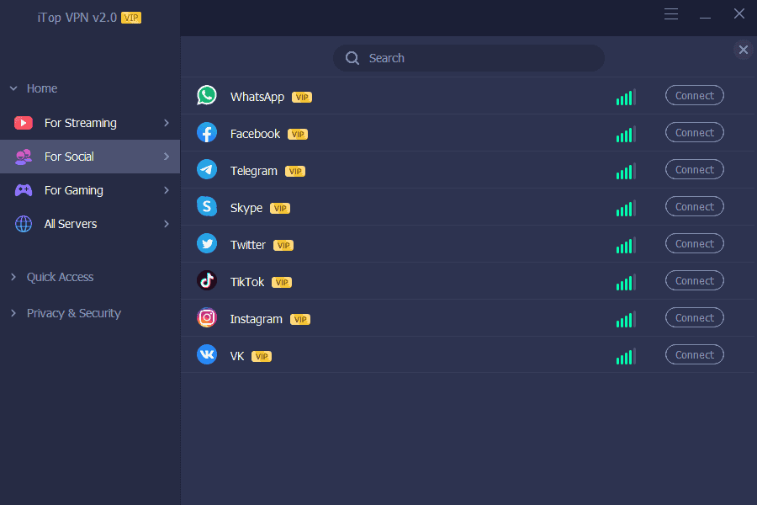
Task: Expand the For Streaming category
Action: click(x=165, y=123)
